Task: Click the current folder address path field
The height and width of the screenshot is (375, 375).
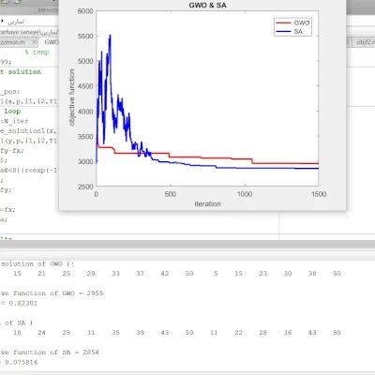Action: [x=29, y=32]
